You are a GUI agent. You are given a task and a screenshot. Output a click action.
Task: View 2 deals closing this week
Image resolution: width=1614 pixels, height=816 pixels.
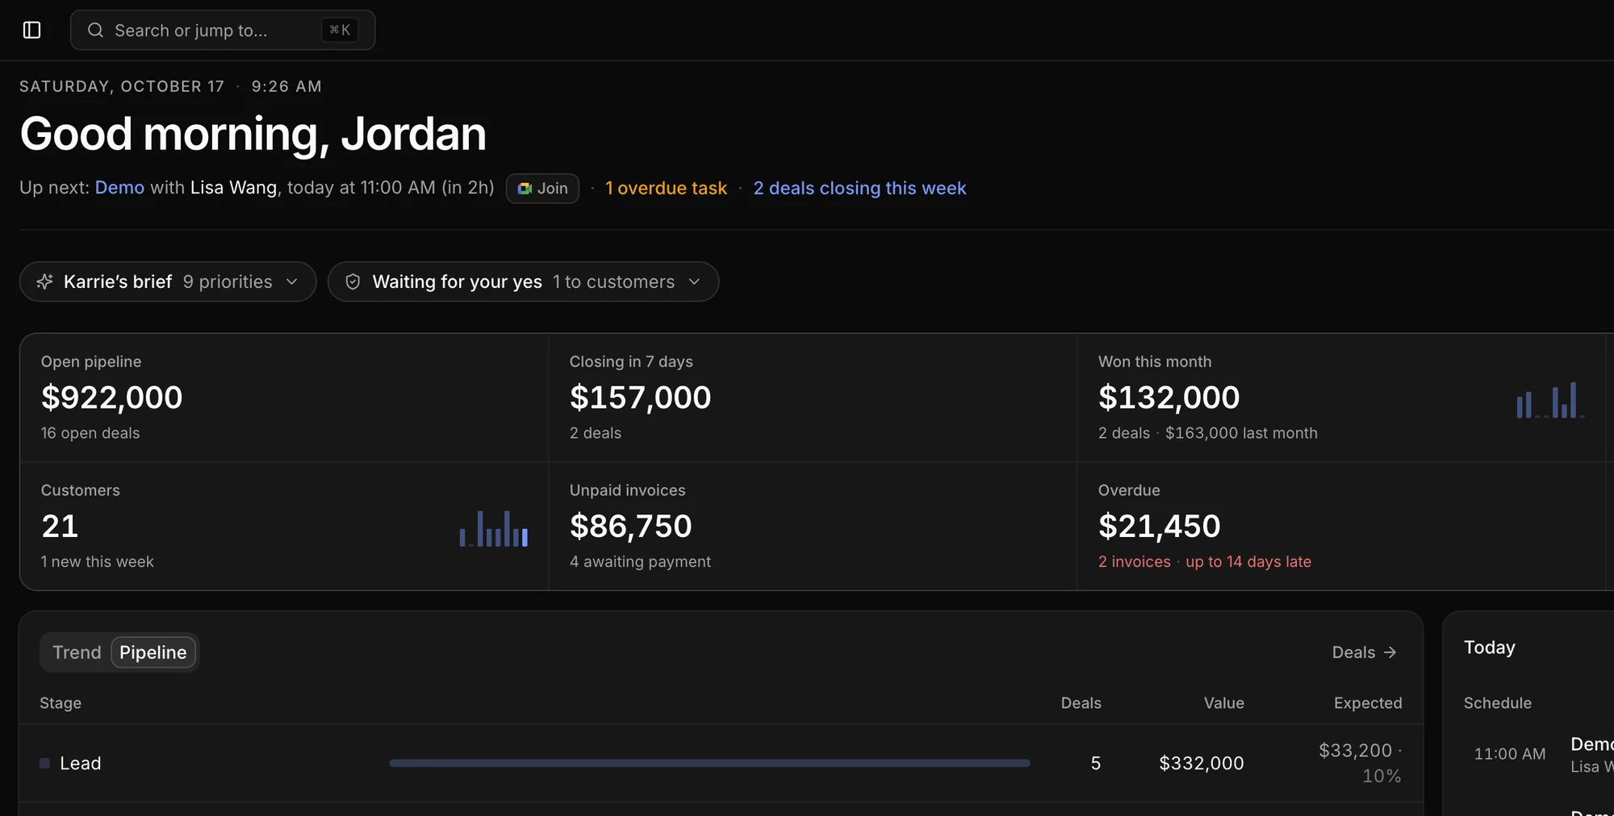click(859, 188)
